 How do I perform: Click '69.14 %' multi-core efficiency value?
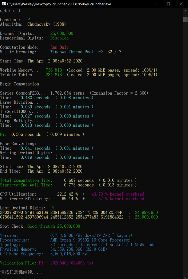coord(70,199)
